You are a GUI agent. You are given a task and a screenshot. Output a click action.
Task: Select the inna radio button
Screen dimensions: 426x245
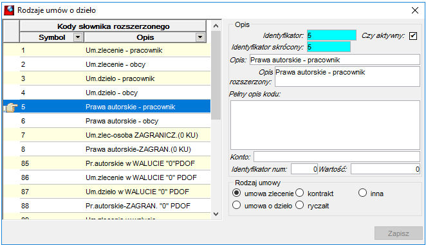(x=362, y=193)
